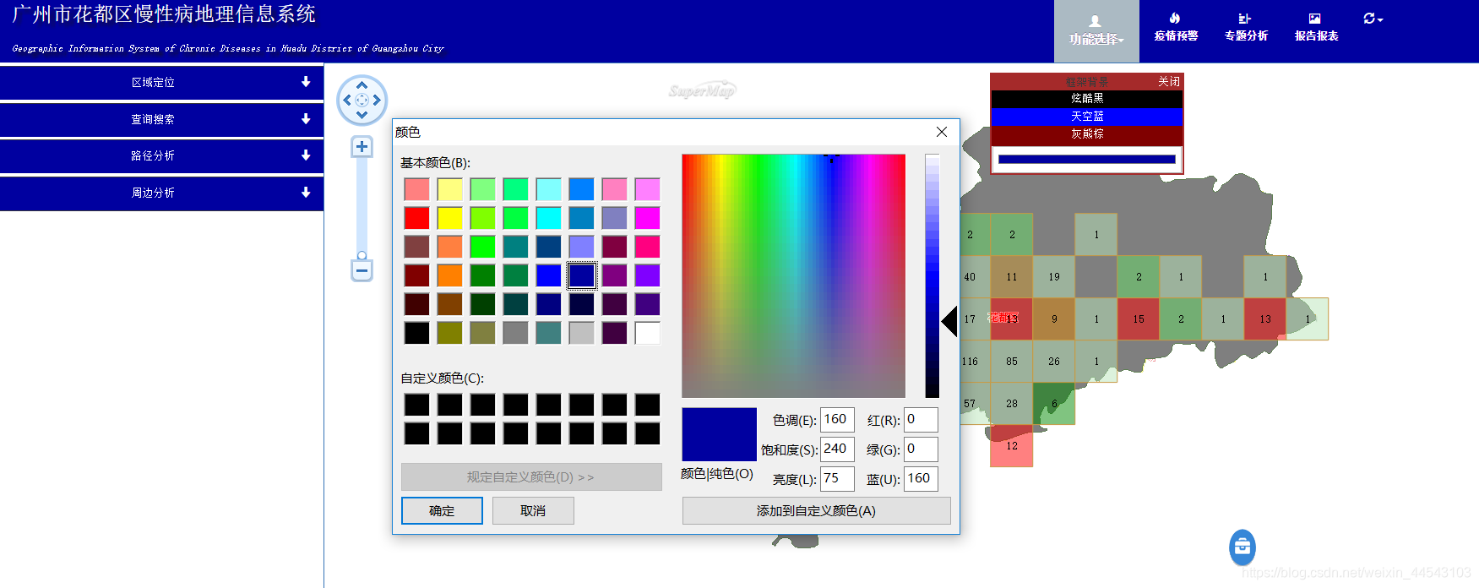Click the map grid cell showing 28
The width and height of the screenshot is (1479, 588).
click(x=1011, y=403)
